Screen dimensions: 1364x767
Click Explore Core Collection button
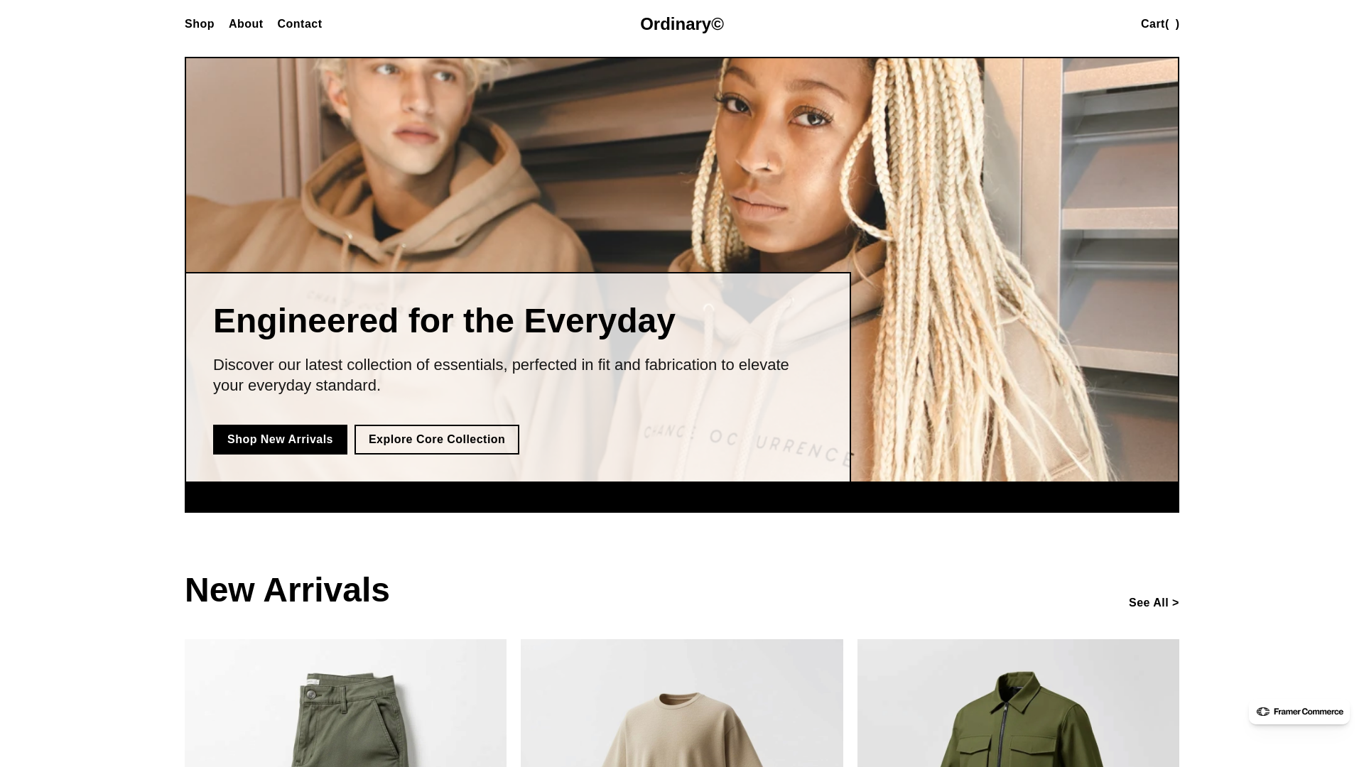pos(437,440)
